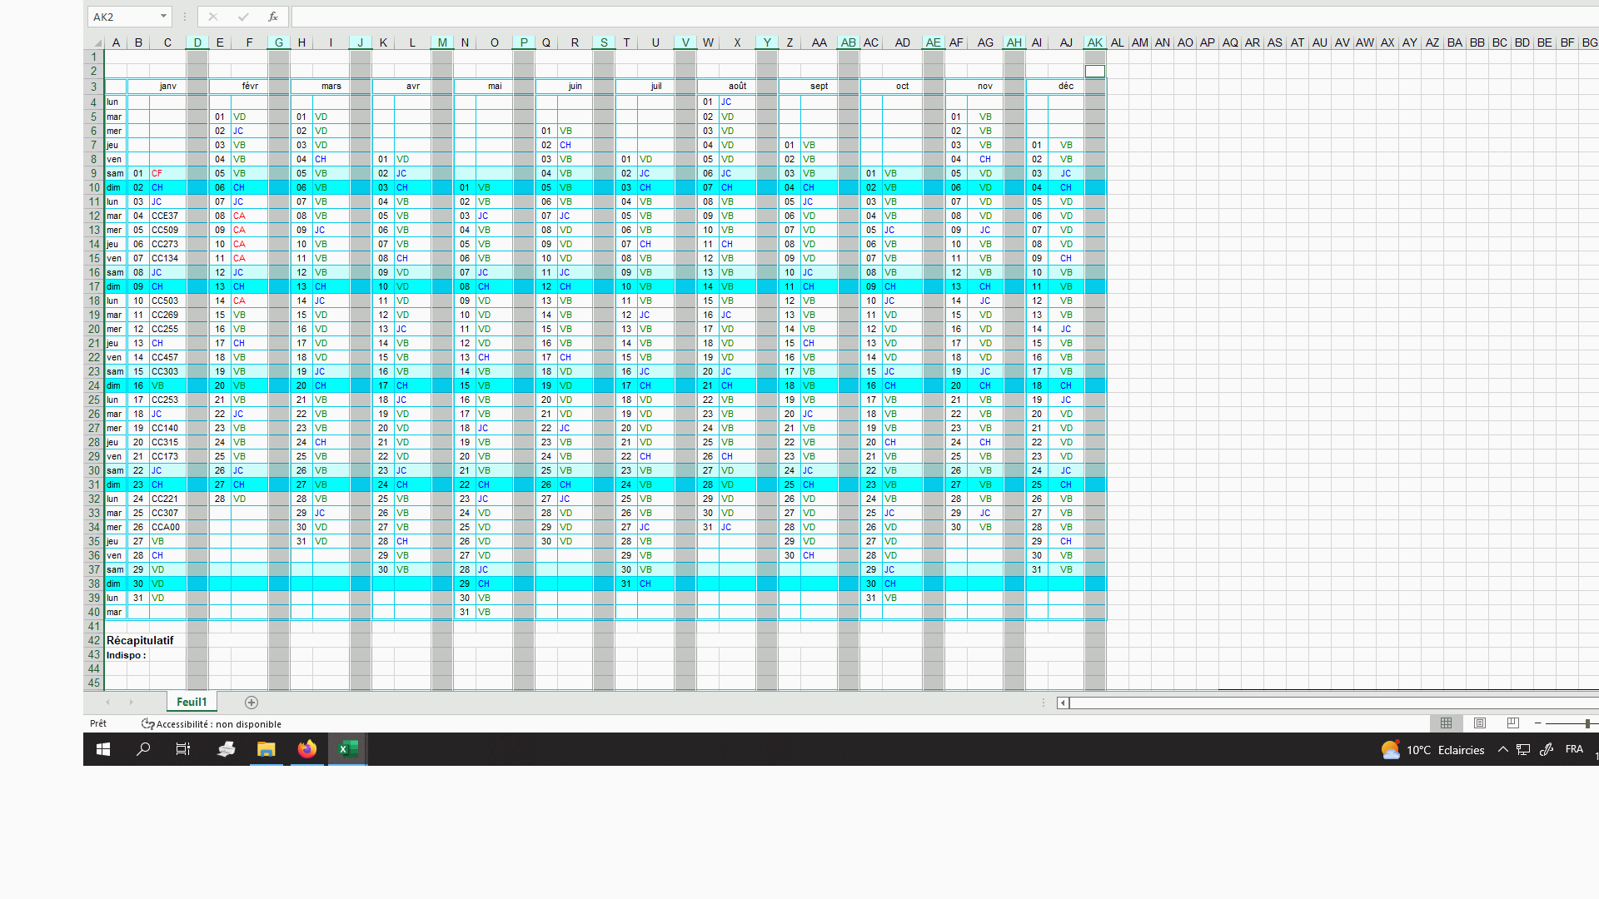
Task: Expand the Name Box dropdown arrow
Action: [x=163, y=17]
